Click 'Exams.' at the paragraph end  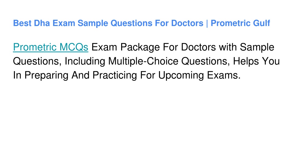coord(224,75)
